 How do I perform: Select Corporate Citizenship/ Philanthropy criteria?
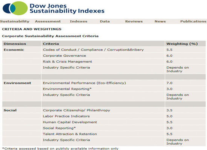[76, 110]
